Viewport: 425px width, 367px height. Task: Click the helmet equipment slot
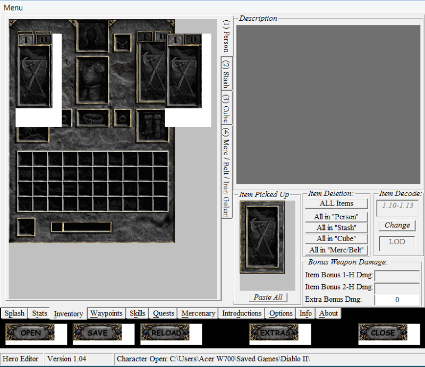92,36
